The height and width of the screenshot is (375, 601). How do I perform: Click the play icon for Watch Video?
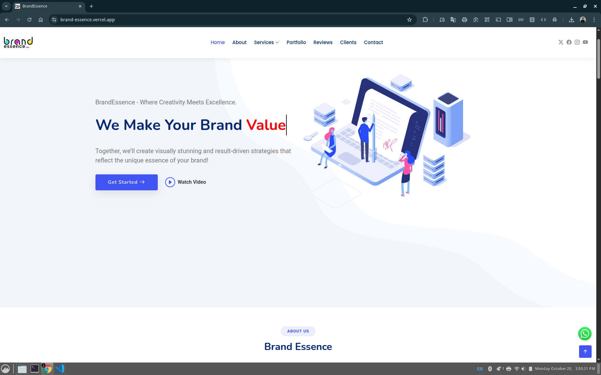pos(170,182)
